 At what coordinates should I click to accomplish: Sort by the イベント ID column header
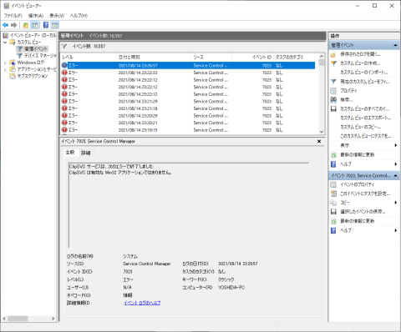tap(252, 57)
